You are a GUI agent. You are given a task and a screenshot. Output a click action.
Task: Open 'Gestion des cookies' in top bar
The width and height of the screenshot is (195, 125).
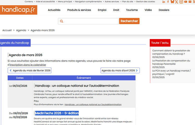coord(145,2)
